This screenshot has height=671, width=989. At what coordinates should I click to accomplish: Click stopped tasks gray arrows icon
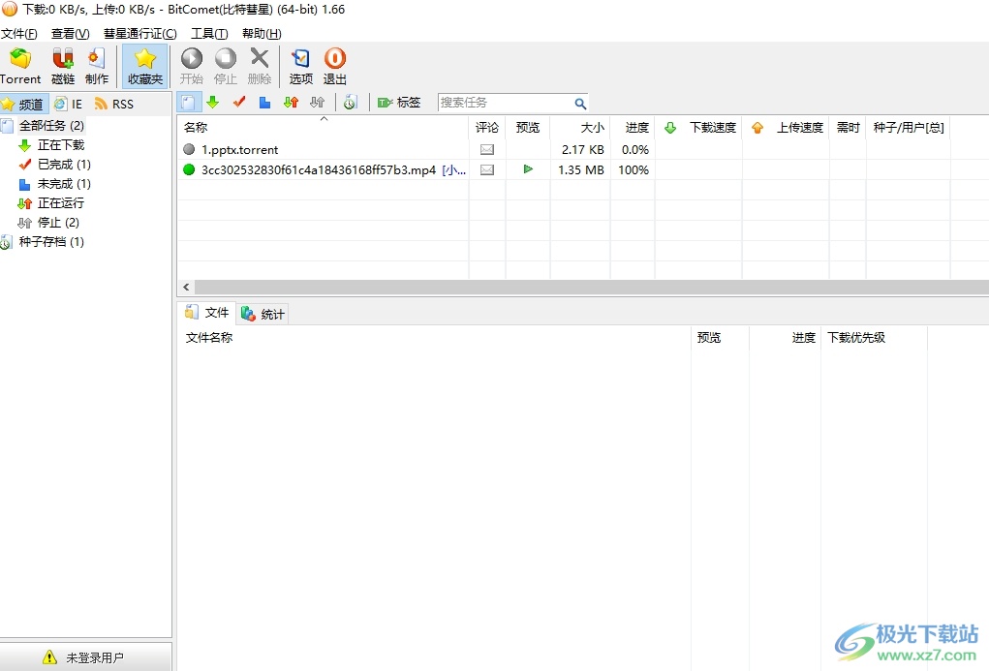[x=318, y=103]
